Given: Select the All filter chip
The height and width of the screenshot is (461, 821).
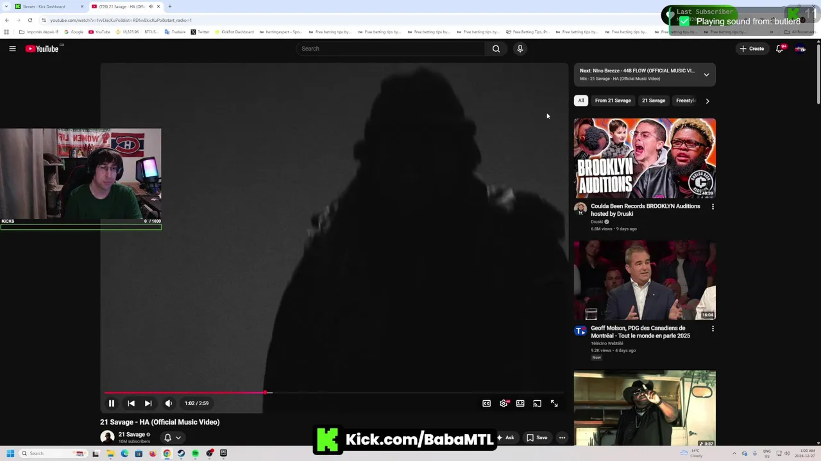Looking at the screenshot, I should pyautogui.click(x=581, y=101).
